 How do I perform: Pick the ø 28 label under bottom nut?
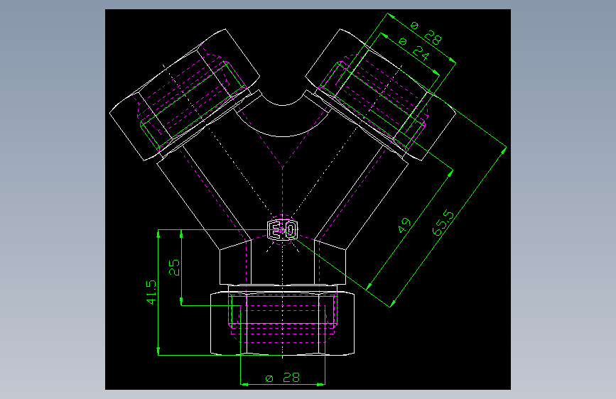(283, 378)
